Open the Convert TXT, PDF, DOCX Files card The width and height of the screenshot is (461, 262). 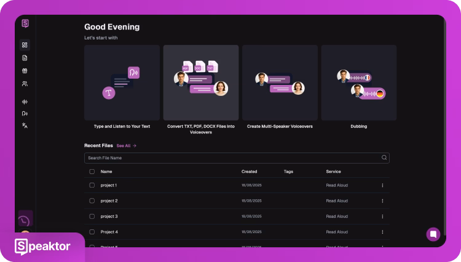201,82
